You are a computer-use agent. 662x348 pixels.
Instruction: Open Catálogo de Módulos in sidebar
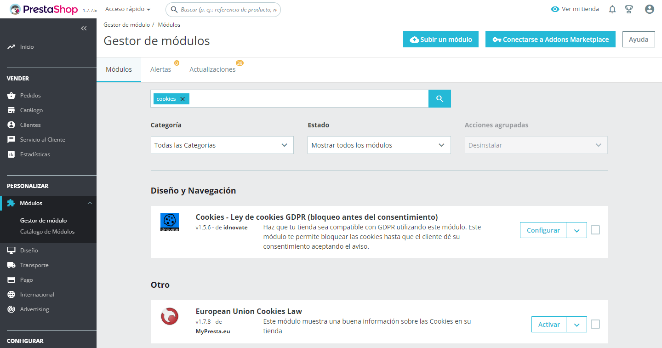pos(47,232)
